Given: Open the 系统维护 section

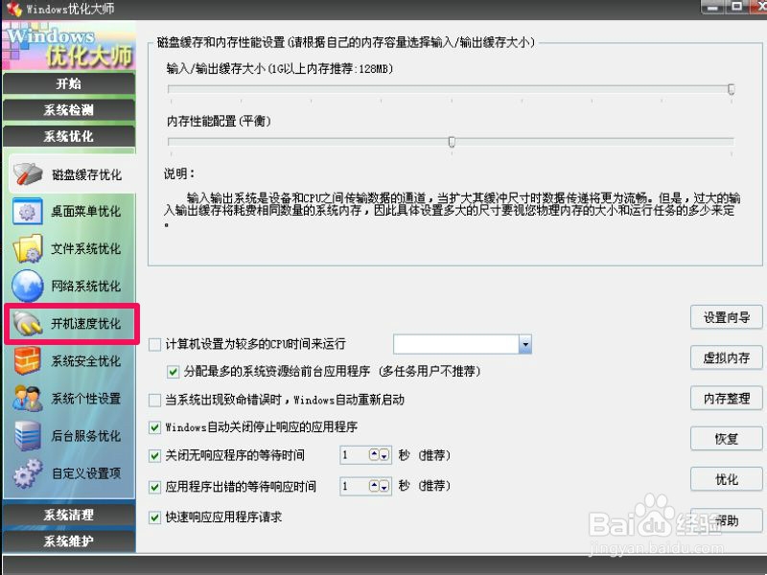Looking at the screenshot, I should 67,541.
